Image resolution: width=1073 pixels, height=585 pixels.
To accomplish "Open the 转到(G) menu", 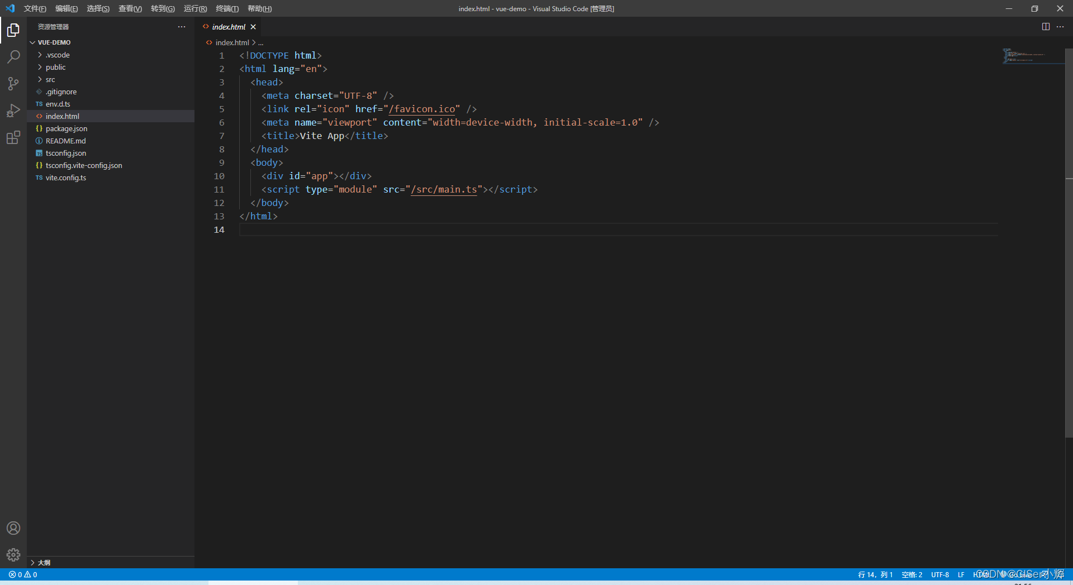I will click(163, 8).
